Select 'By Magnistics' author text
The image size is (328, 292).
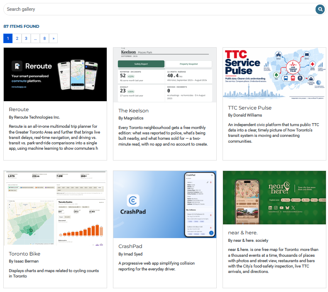(131, 118)
